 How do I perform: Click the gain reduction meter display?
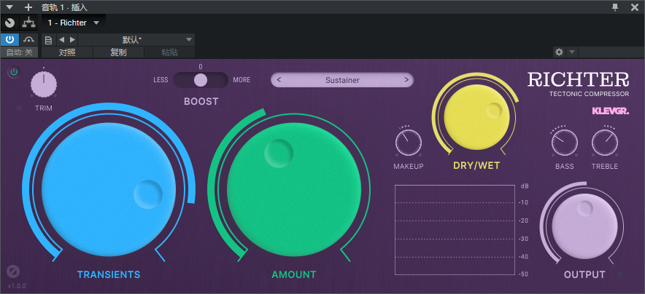pos(455,230)
